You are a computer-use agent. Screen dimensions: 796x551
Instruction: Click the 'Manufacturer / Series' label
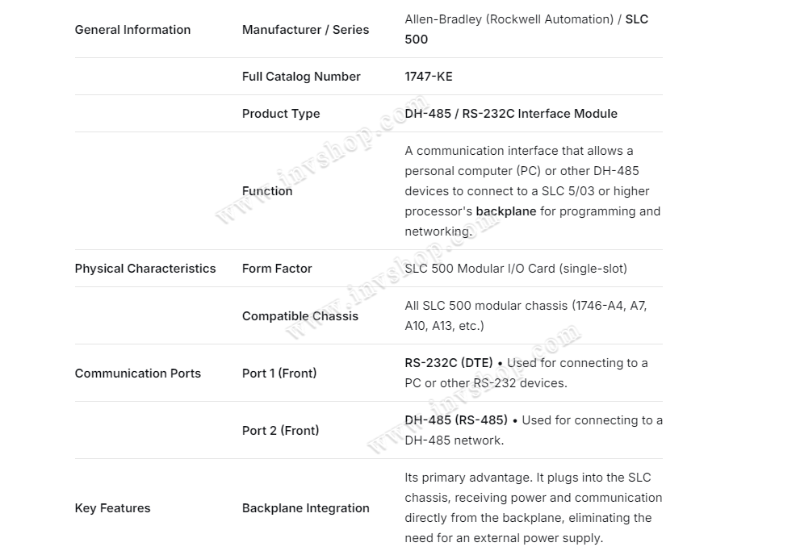pyautogui.click(x=305, y=30)
